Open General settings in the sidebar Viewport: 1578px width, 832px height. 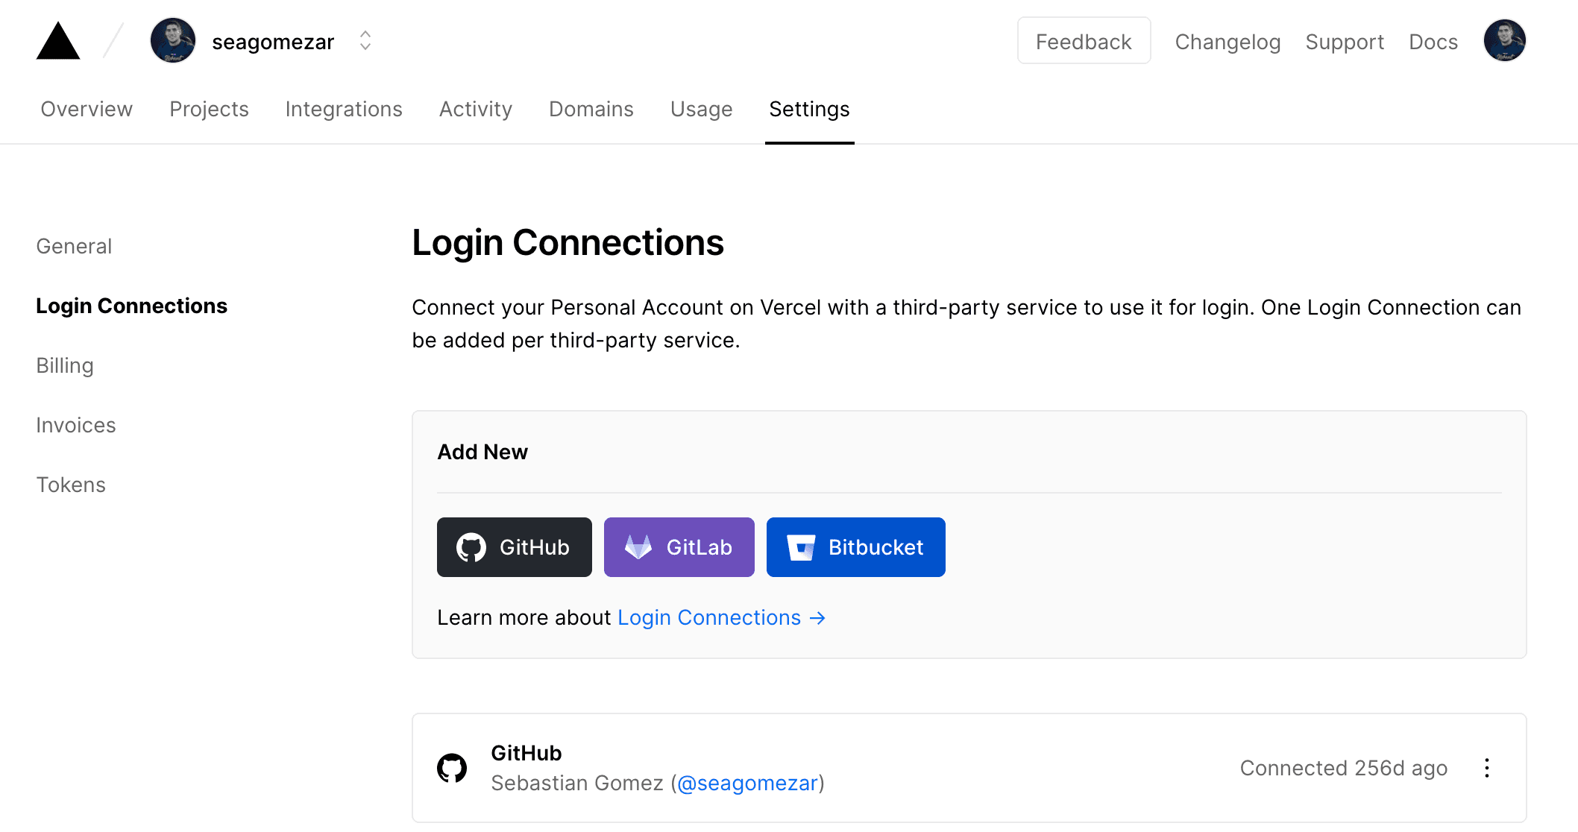74,246
